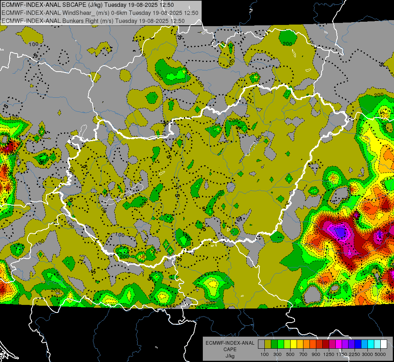Click the gray swatch in the CAPE legend
Viewport: 394px width, 362px height.
pyautogui.click(x=261, y=344)
